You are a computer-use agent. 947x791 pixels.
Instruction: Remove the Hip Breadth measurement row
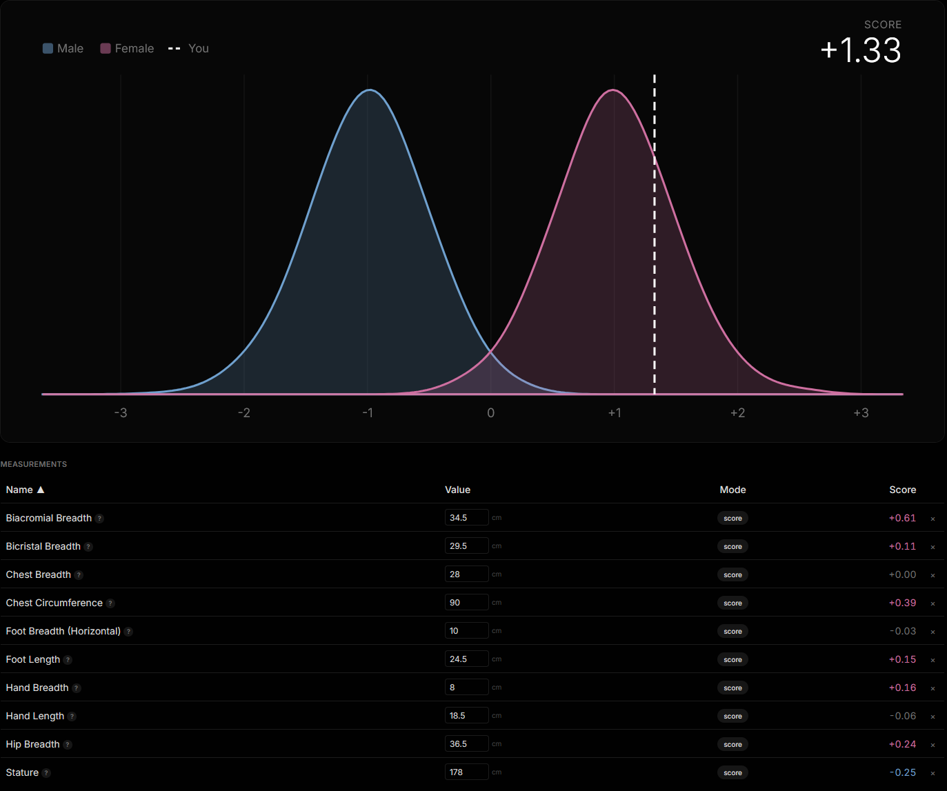[x=933, y=745]
